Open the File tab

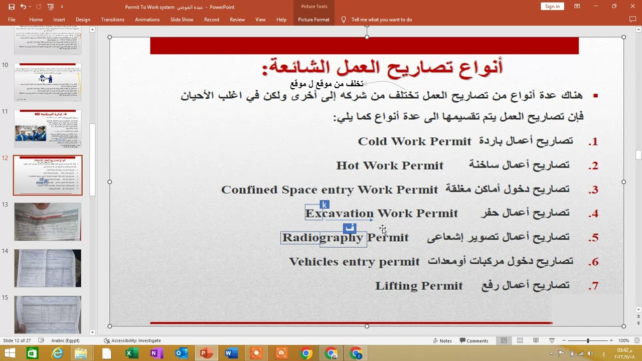pyautogui.click(x=12, y=20)
